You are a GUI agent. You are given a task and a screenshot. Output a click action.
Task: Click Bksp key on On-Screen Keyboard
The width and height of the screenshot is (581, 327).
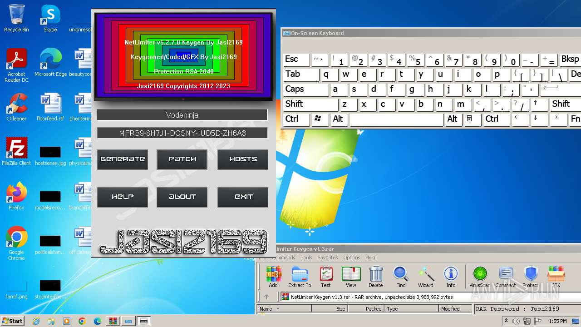570,59
